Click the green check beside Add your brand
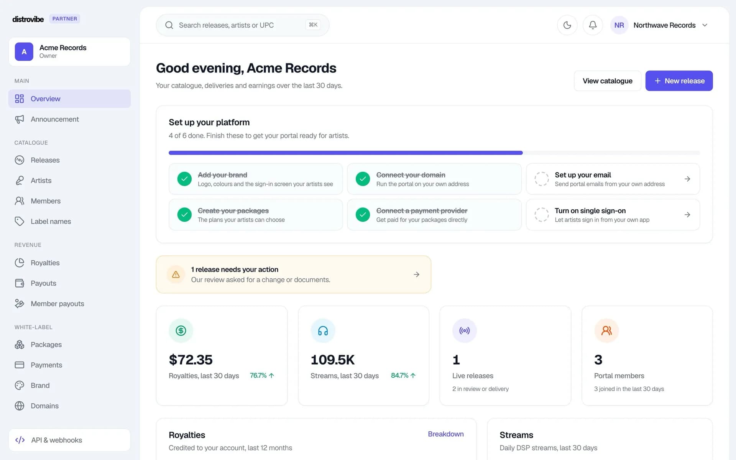Image resolution: width=736 pixels, height=460 pixels. pos(184,179)
